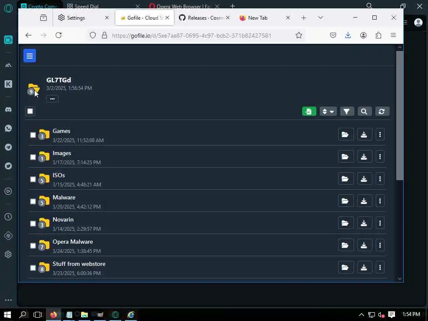Switch to Opera's Speed Dial tab
This screenshot has width=428, height=321.
click(103, 6)
